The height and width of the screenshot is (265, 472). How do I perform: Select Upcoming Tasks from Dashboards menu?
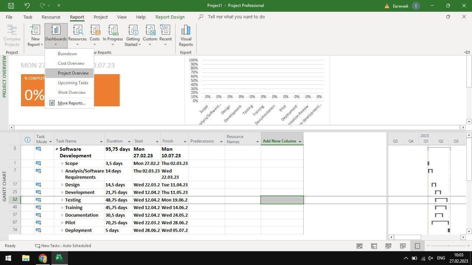(69, 83)
